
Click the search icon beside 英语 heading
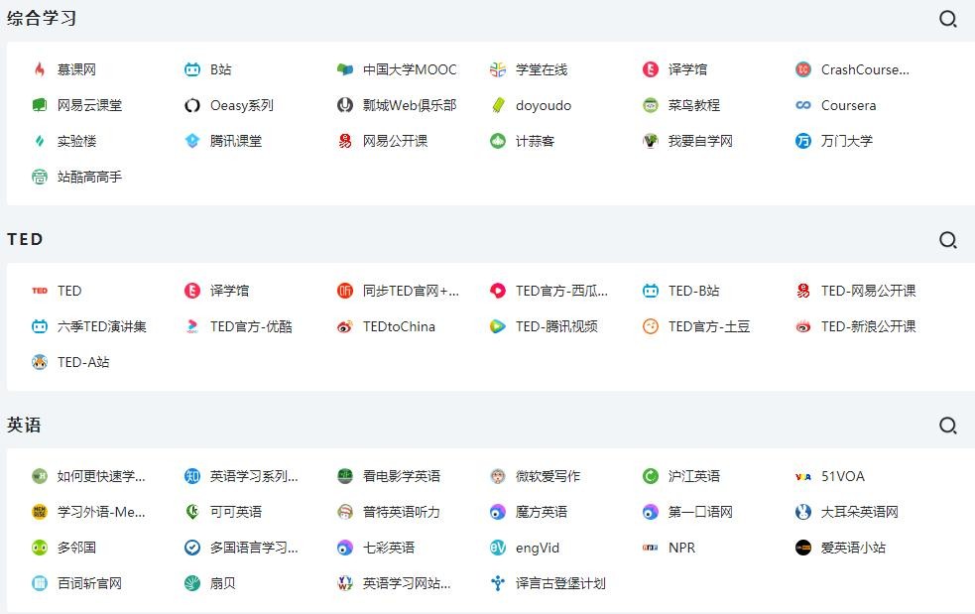pos(948,426)
